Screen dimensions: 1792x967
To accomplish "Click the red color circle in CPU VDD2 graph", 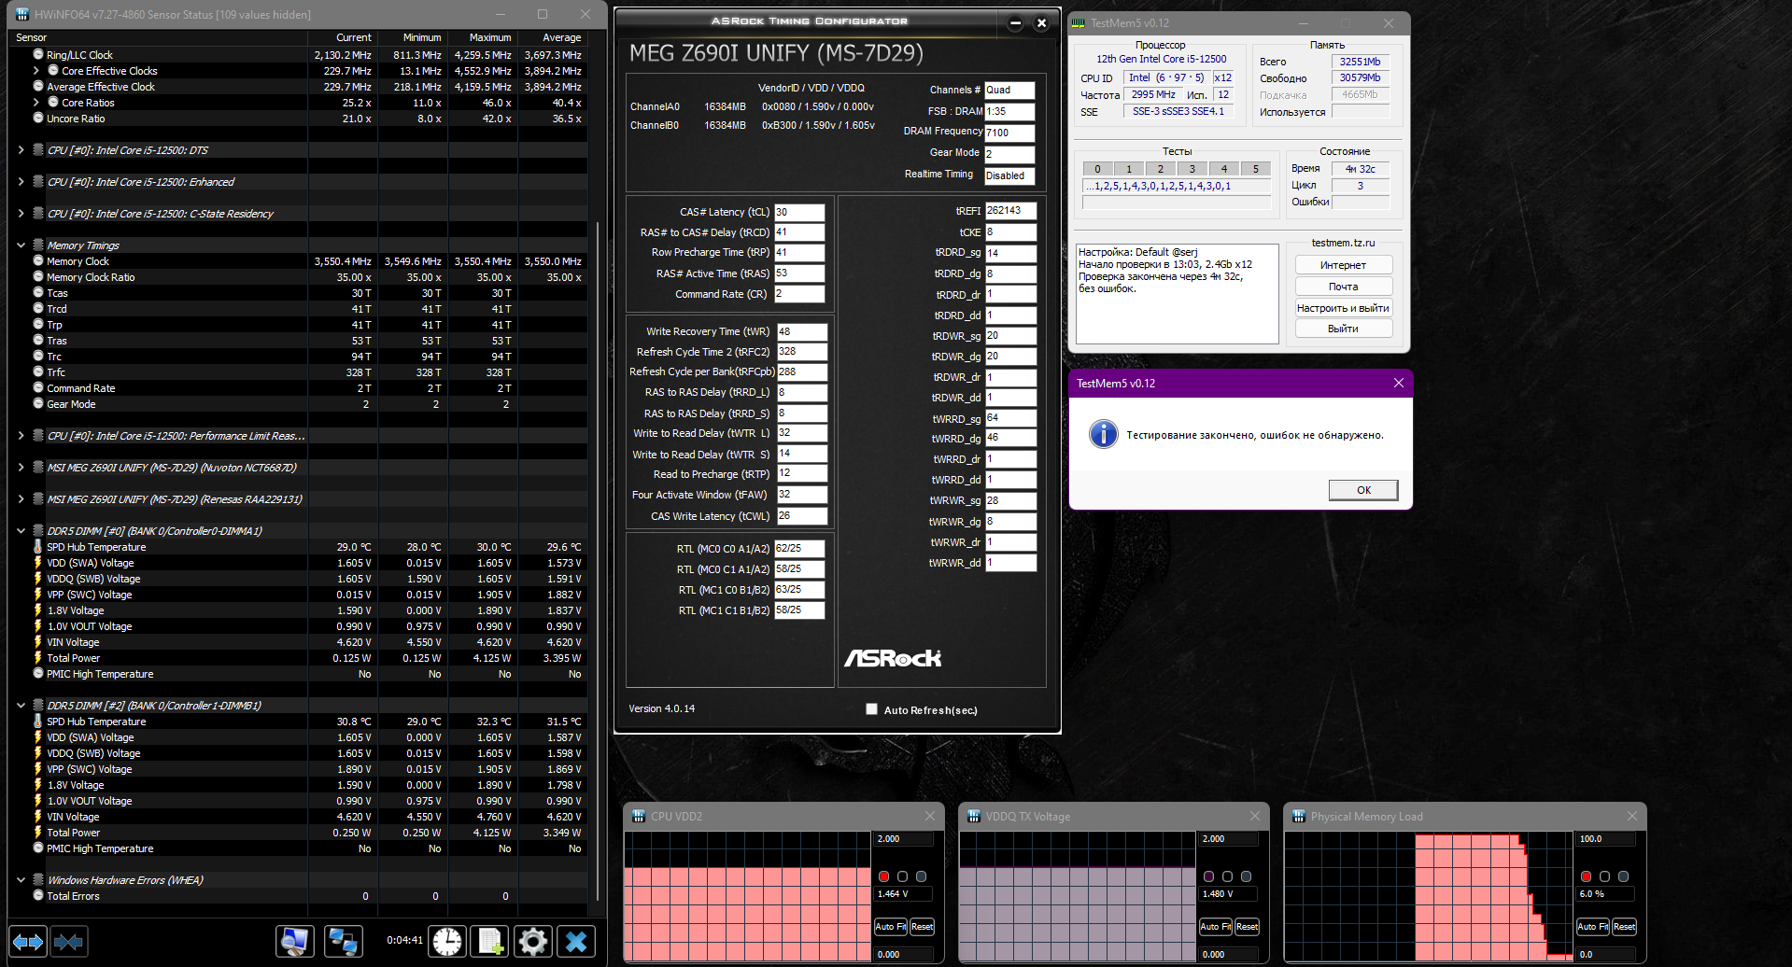I will (x=883, y=876).
